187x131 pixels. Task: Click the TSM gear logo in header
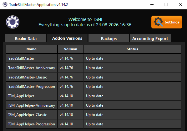[x=13, y=22]
